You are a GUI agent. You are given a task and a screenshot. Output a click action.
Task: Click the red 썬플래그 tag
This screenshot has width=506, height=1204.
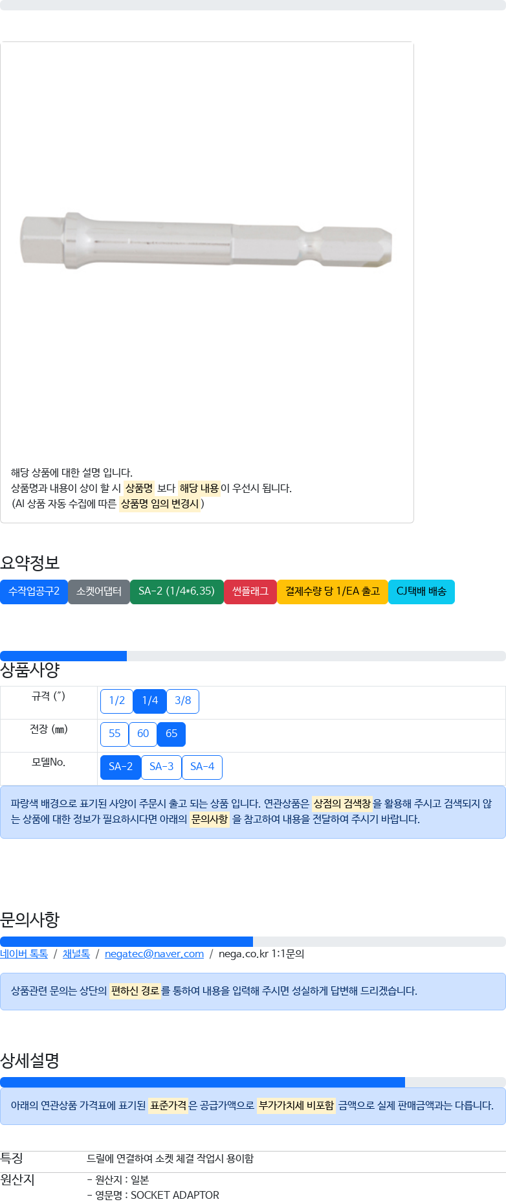click(250, 591)
